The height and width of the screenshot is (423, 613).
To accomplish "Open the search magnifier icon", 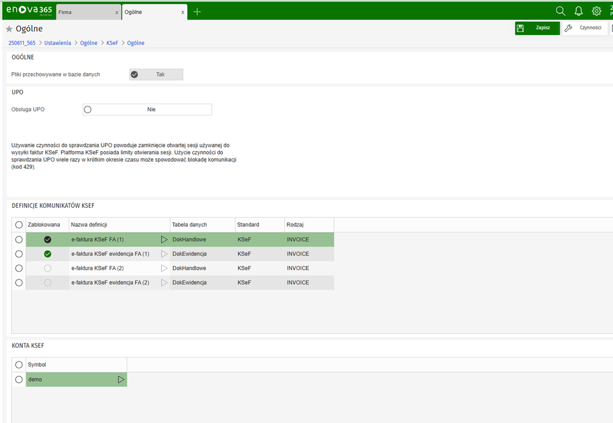I will [x=561, y=11].
